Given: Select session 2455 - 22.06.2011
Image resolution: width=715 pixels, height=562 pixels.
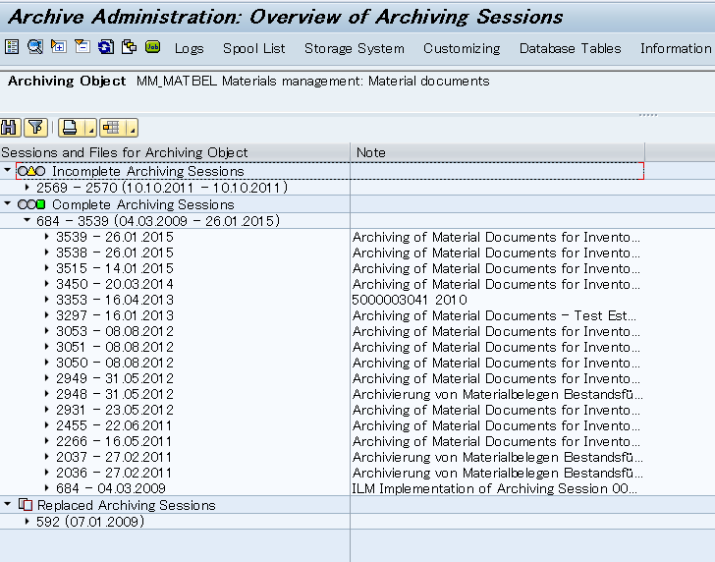Looking at the screenshot, I should (114, 425).
